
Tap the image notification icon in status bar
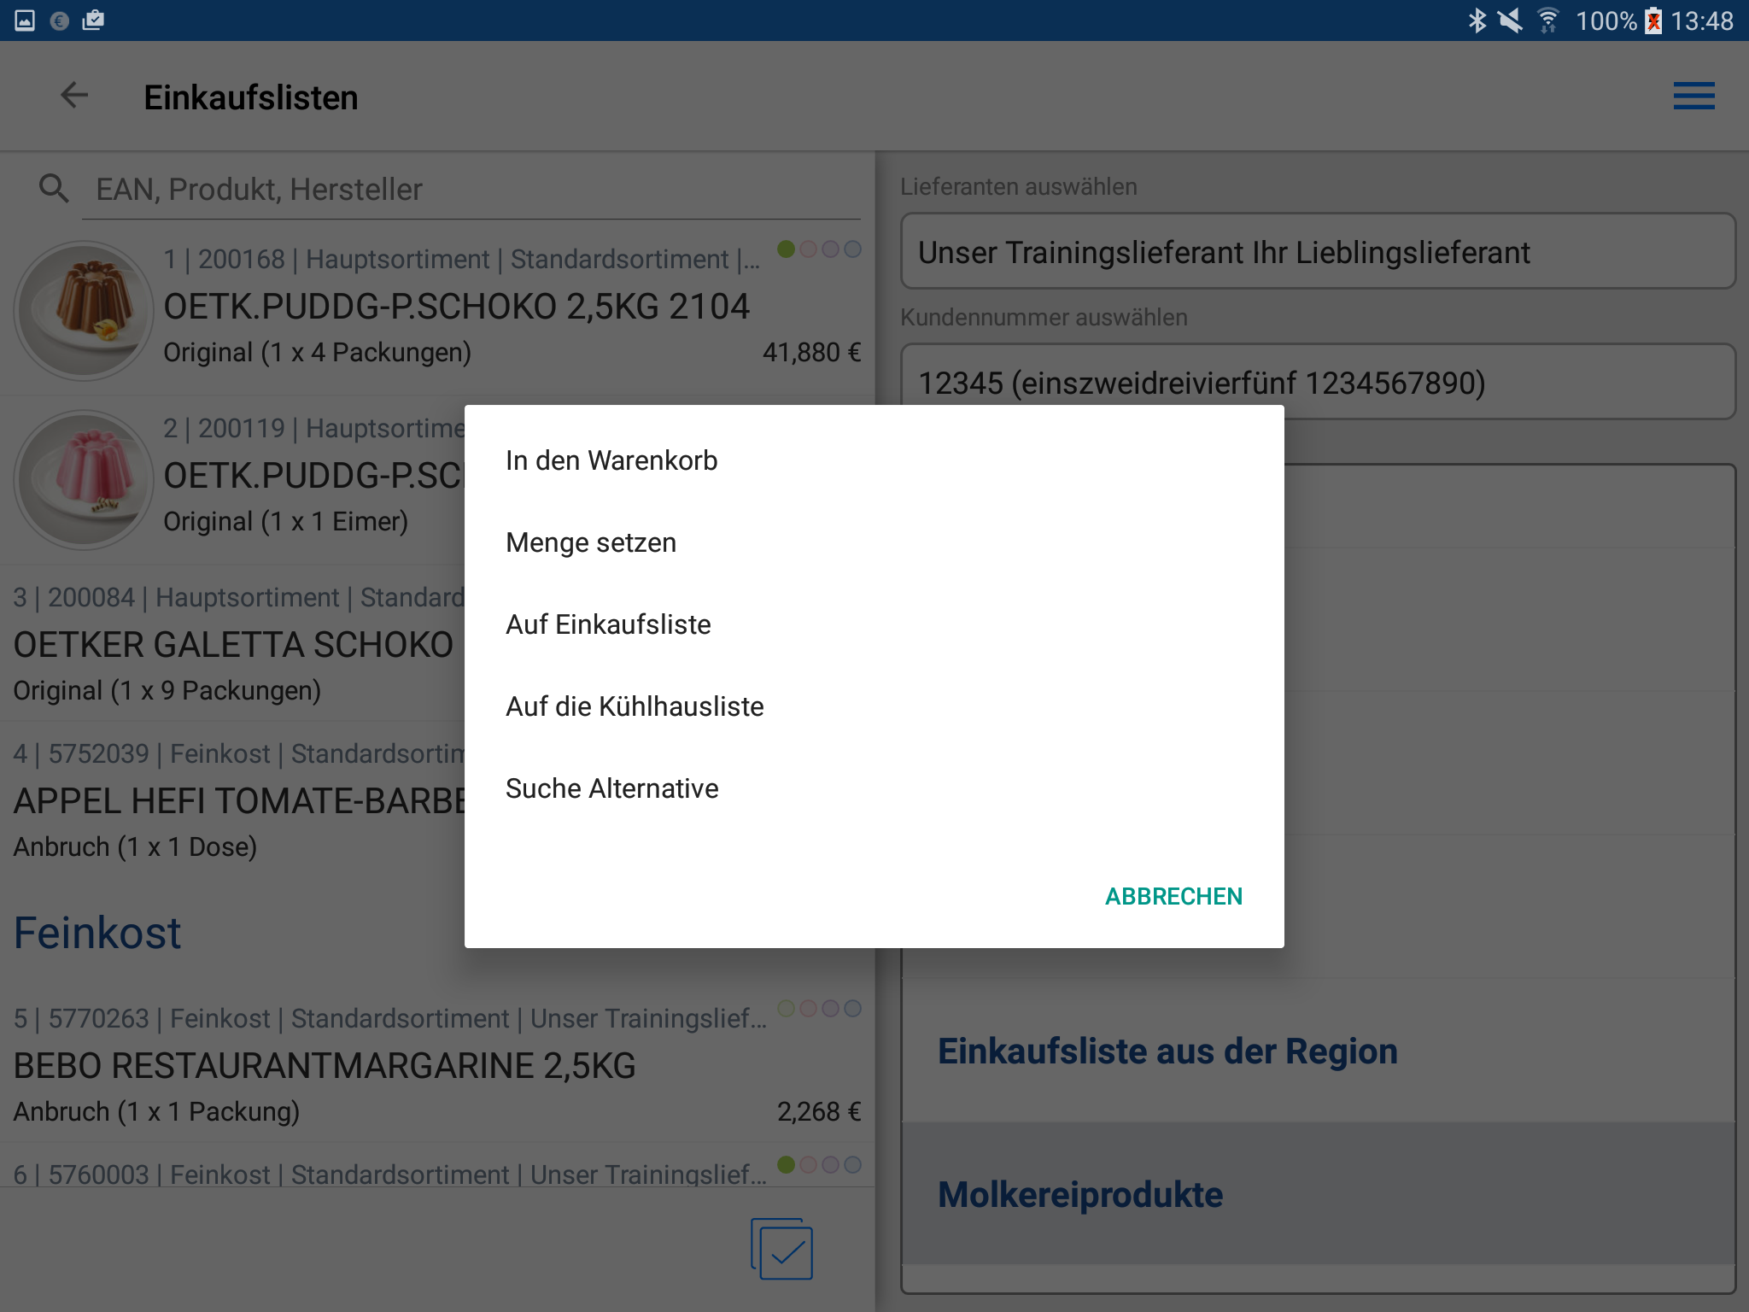click(25, 20)
